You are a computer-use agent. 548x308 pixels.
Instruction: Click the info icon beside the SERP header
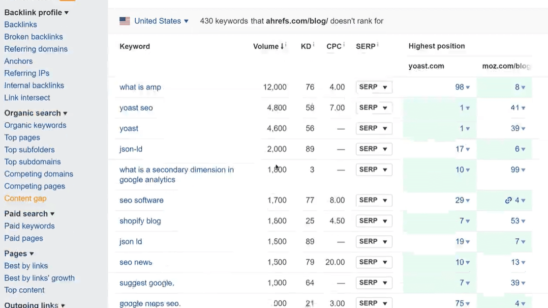(x=377, y=43)
